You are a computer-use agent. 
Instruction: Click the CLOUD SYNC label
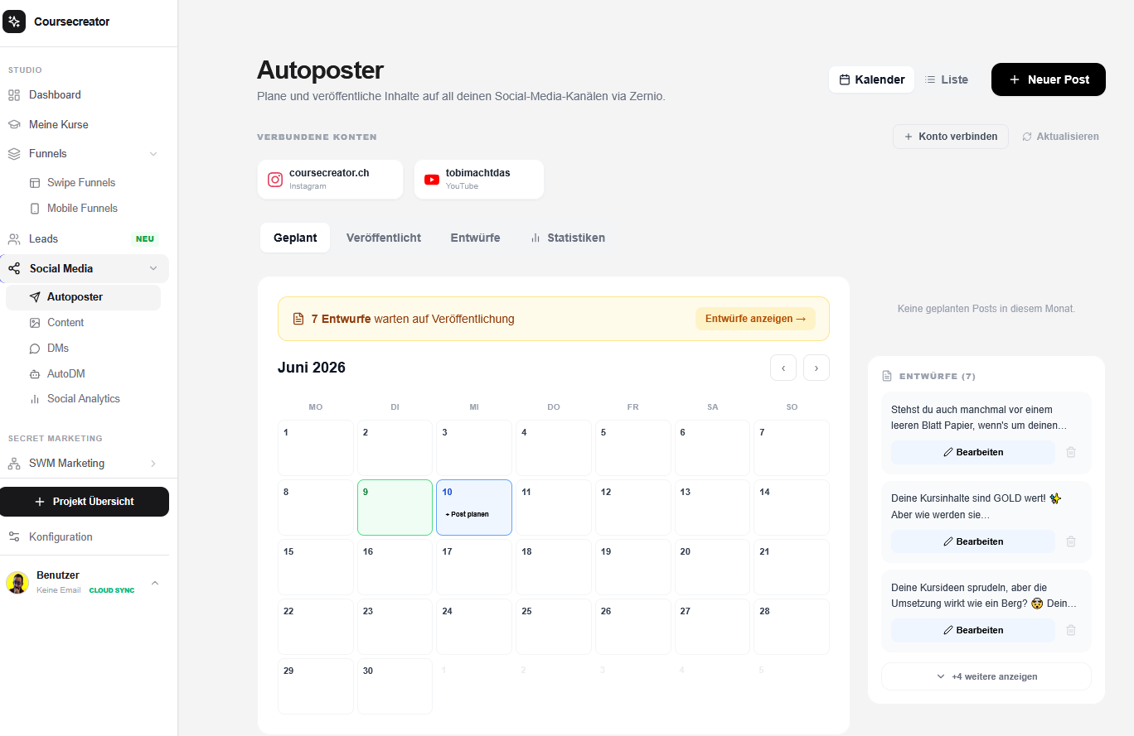tap(112, 590)
